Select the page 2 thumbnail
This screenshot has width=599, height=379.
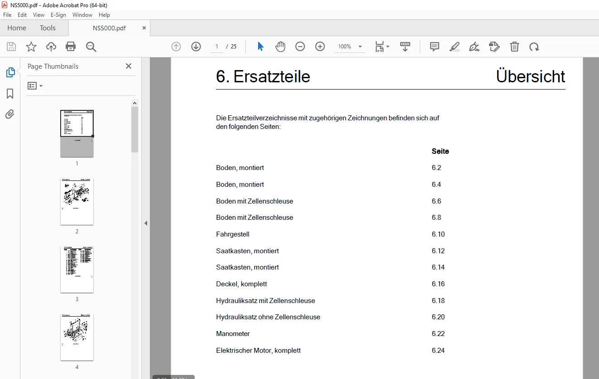pos(77,201)
